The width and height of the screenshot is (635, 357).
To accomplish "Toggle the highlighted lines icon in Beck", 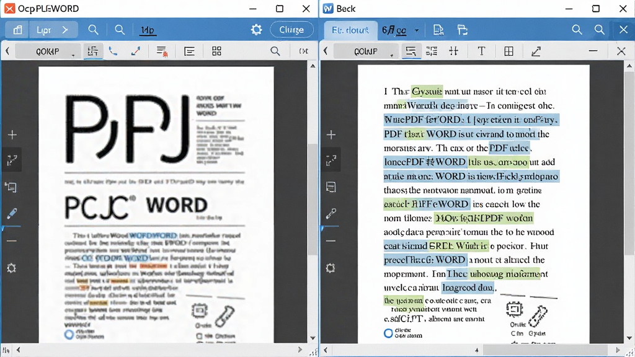I will point(411,51).
